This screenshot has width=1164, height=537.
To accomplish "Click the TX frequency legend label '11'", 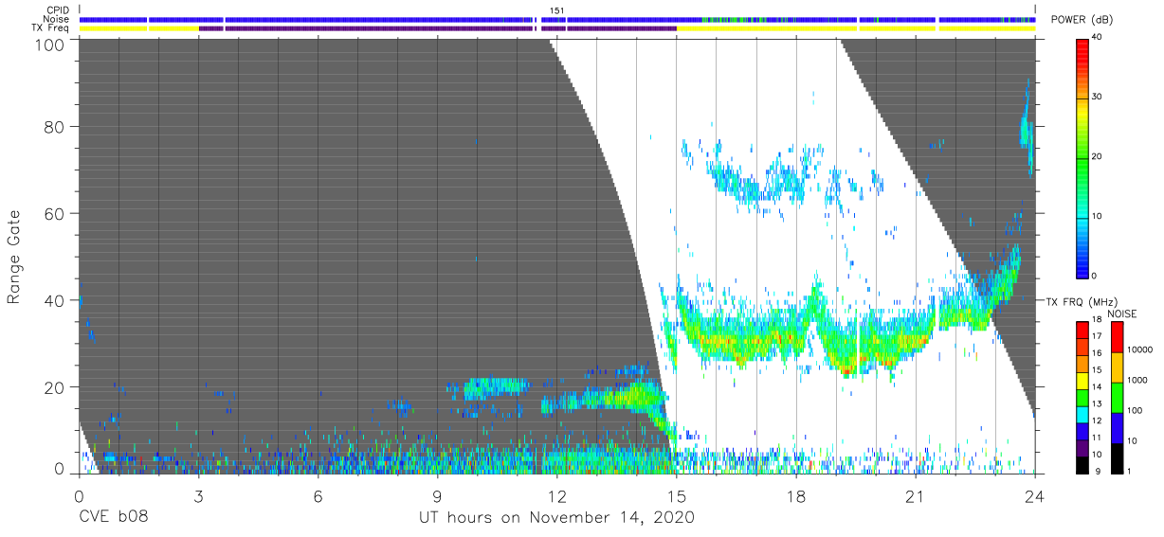I will [1096, 438].
